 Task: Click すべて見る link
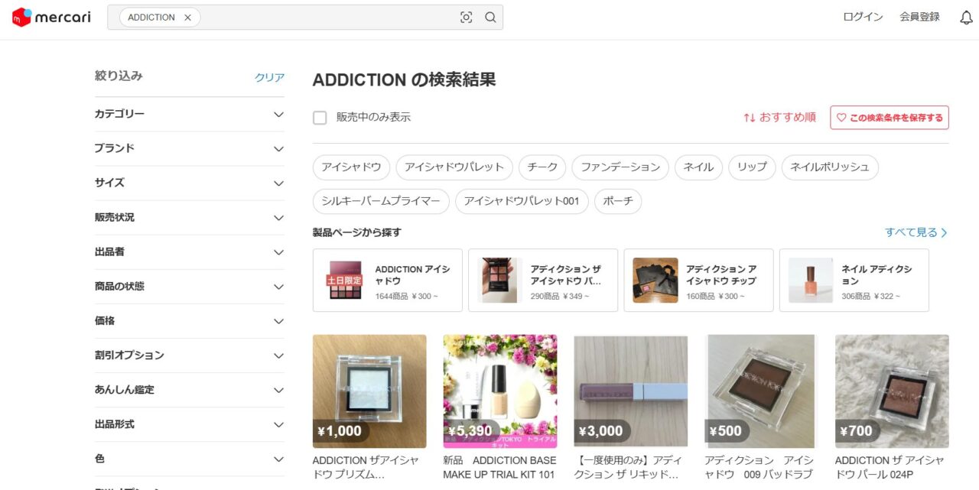point(916,232)
